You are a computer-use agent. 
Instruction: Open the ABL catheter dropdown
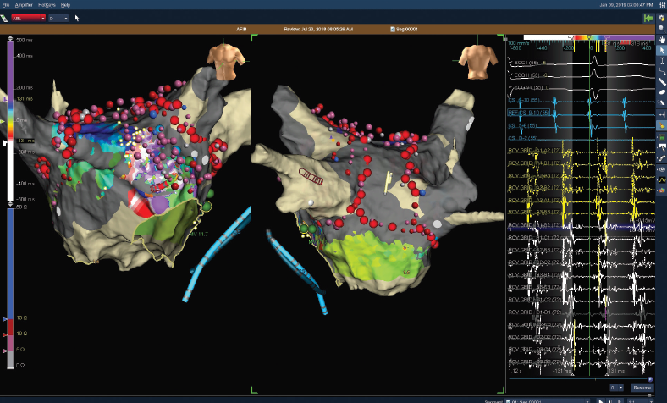[28, 19]
